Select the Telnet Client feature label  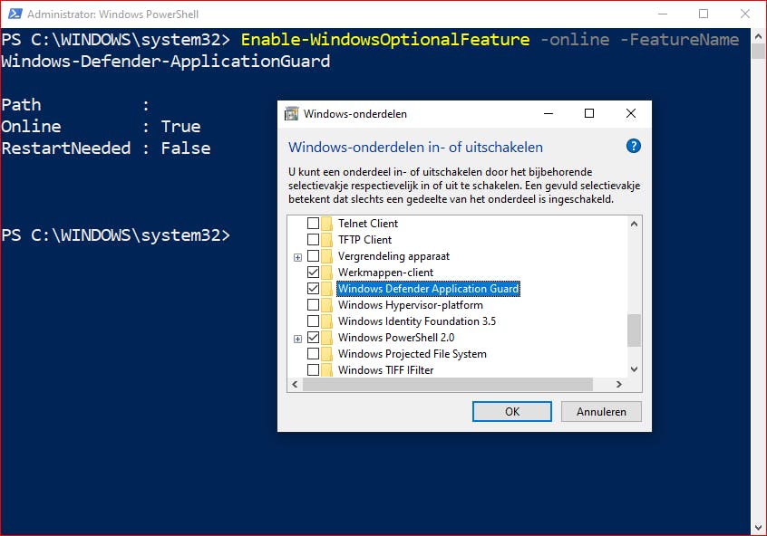pos(368,224)
